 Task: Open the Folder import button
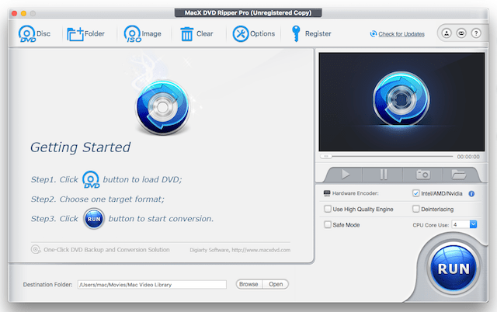(85, 33)
